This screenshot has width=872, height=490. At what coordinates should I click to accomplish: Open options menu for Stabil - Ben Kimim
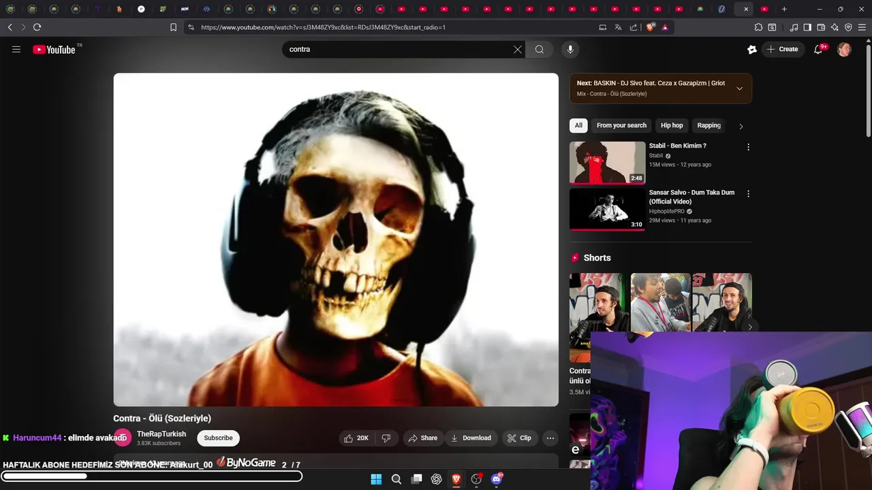(748, 147)
